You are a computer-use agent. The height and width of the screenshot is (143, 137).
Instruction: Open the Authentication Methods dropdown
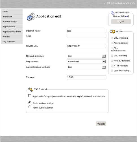86,67
